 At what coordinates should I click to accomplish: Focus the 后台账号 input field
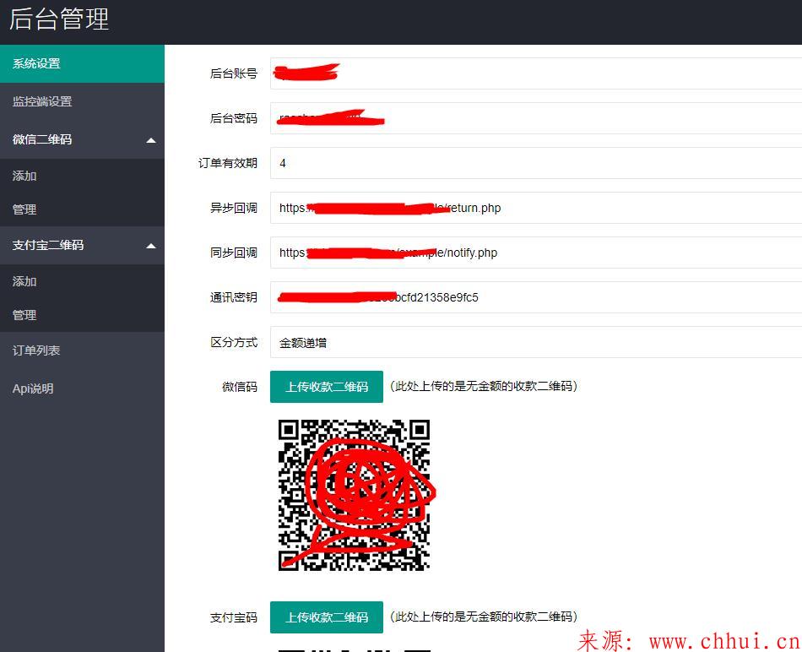click(536, 73)
